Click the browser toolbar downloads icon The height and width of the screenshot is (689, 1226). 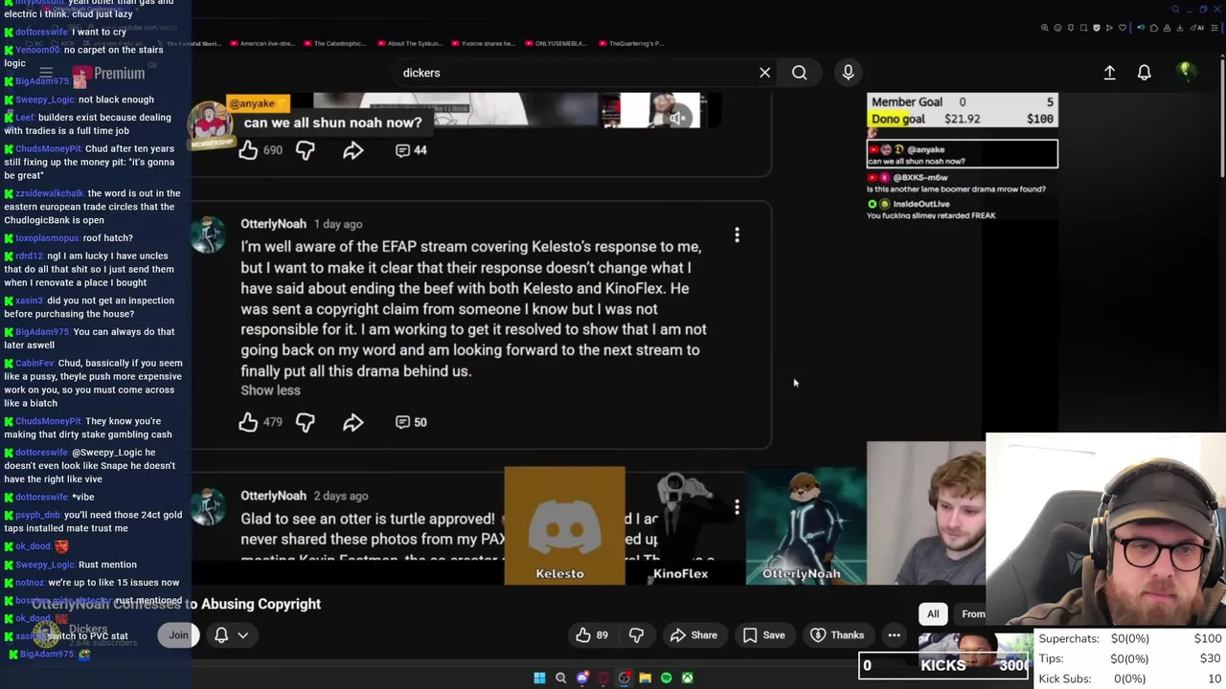[1179, 28]
